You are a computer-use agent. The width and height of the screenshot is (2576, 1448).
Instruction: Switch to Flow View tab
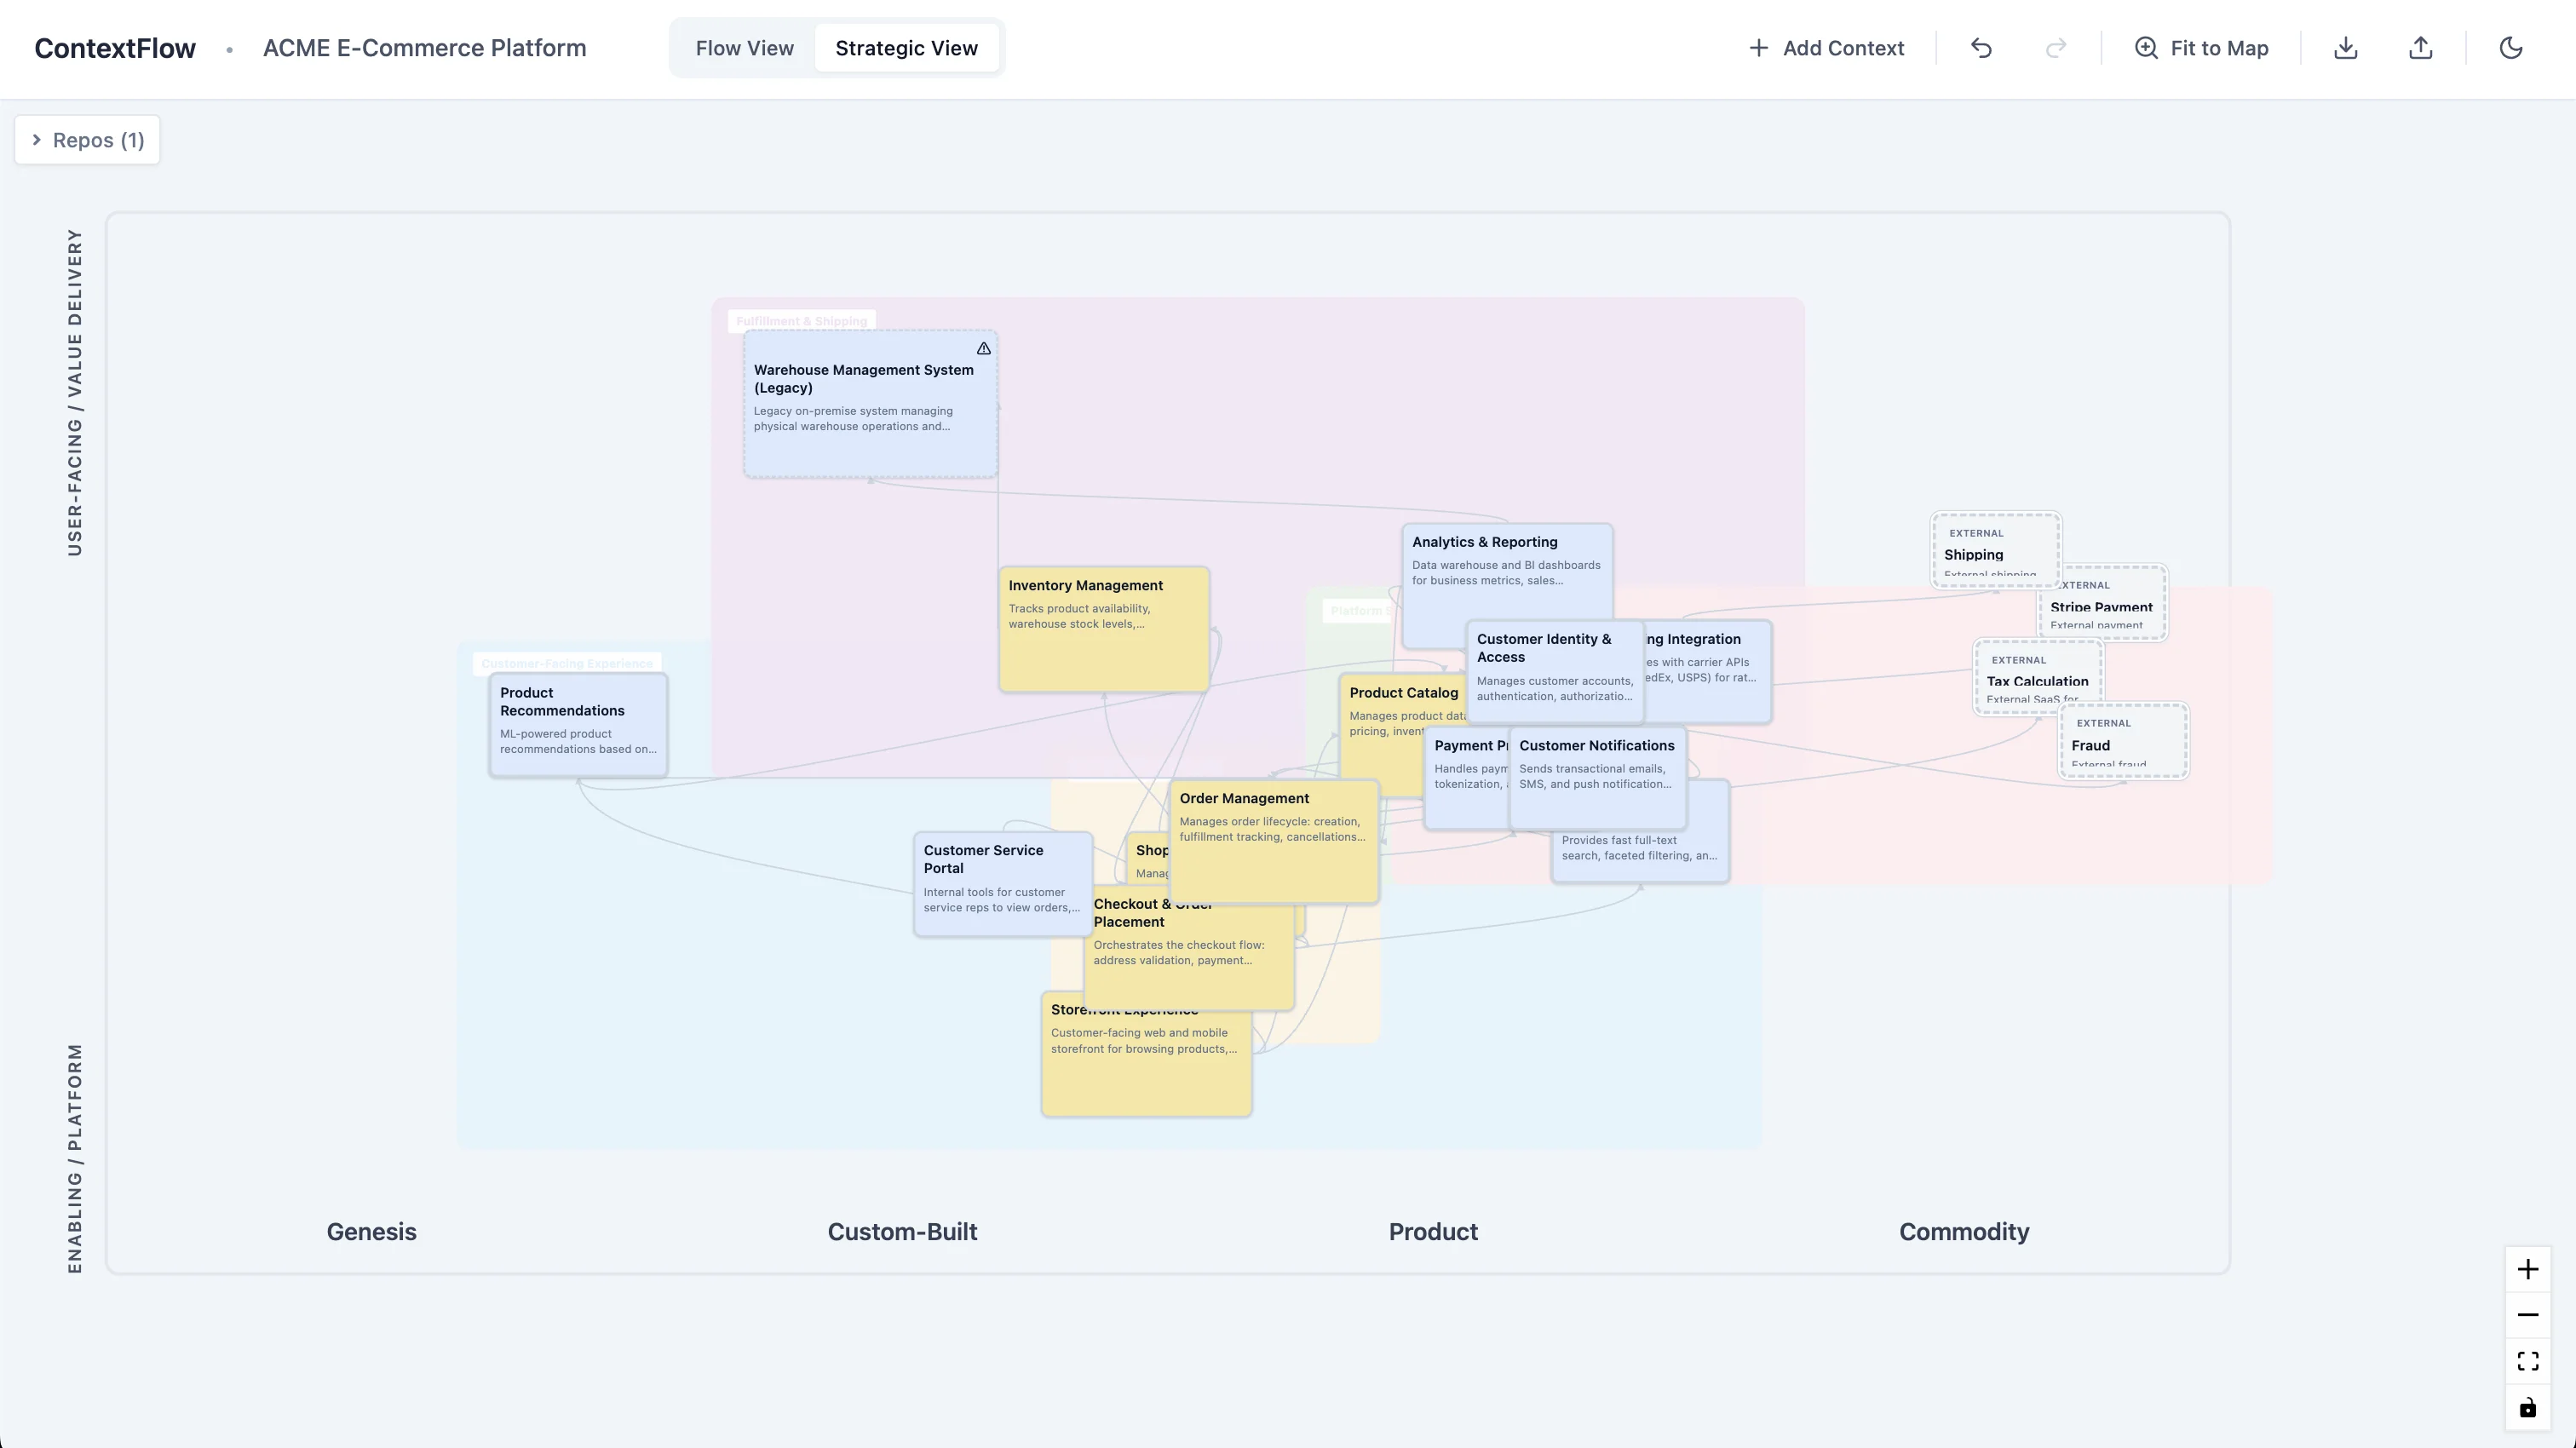coord(744,48)
